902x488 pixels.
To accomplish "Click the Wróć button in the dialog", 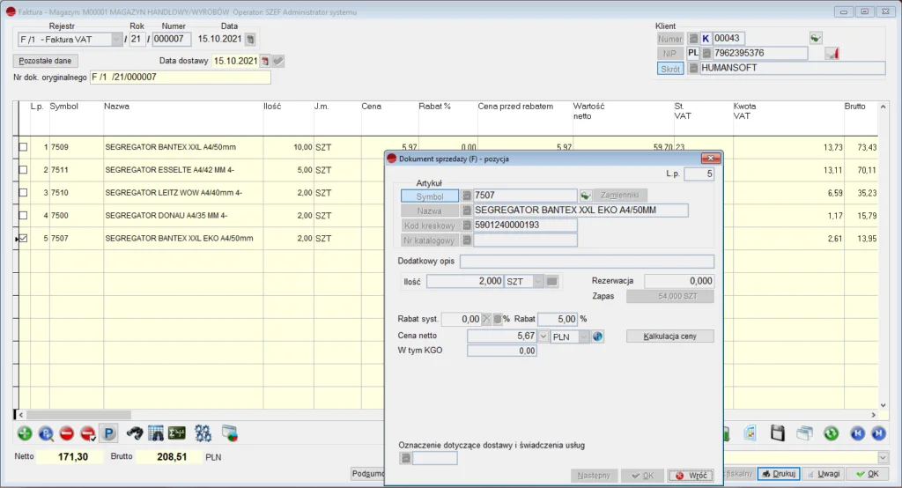I will click(691, 476).
